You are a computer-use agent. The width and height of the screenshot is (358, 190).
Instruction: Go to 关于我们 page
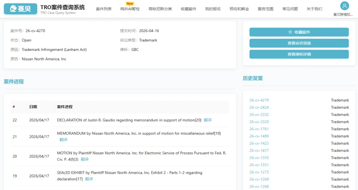pyautogui.click(x=314, y=9)
